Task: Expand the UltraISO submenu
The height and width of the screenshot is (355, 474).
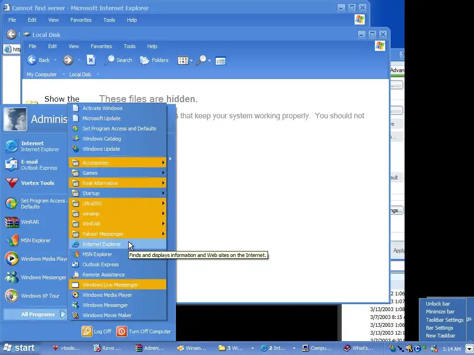Action: (x=118, y=203)
